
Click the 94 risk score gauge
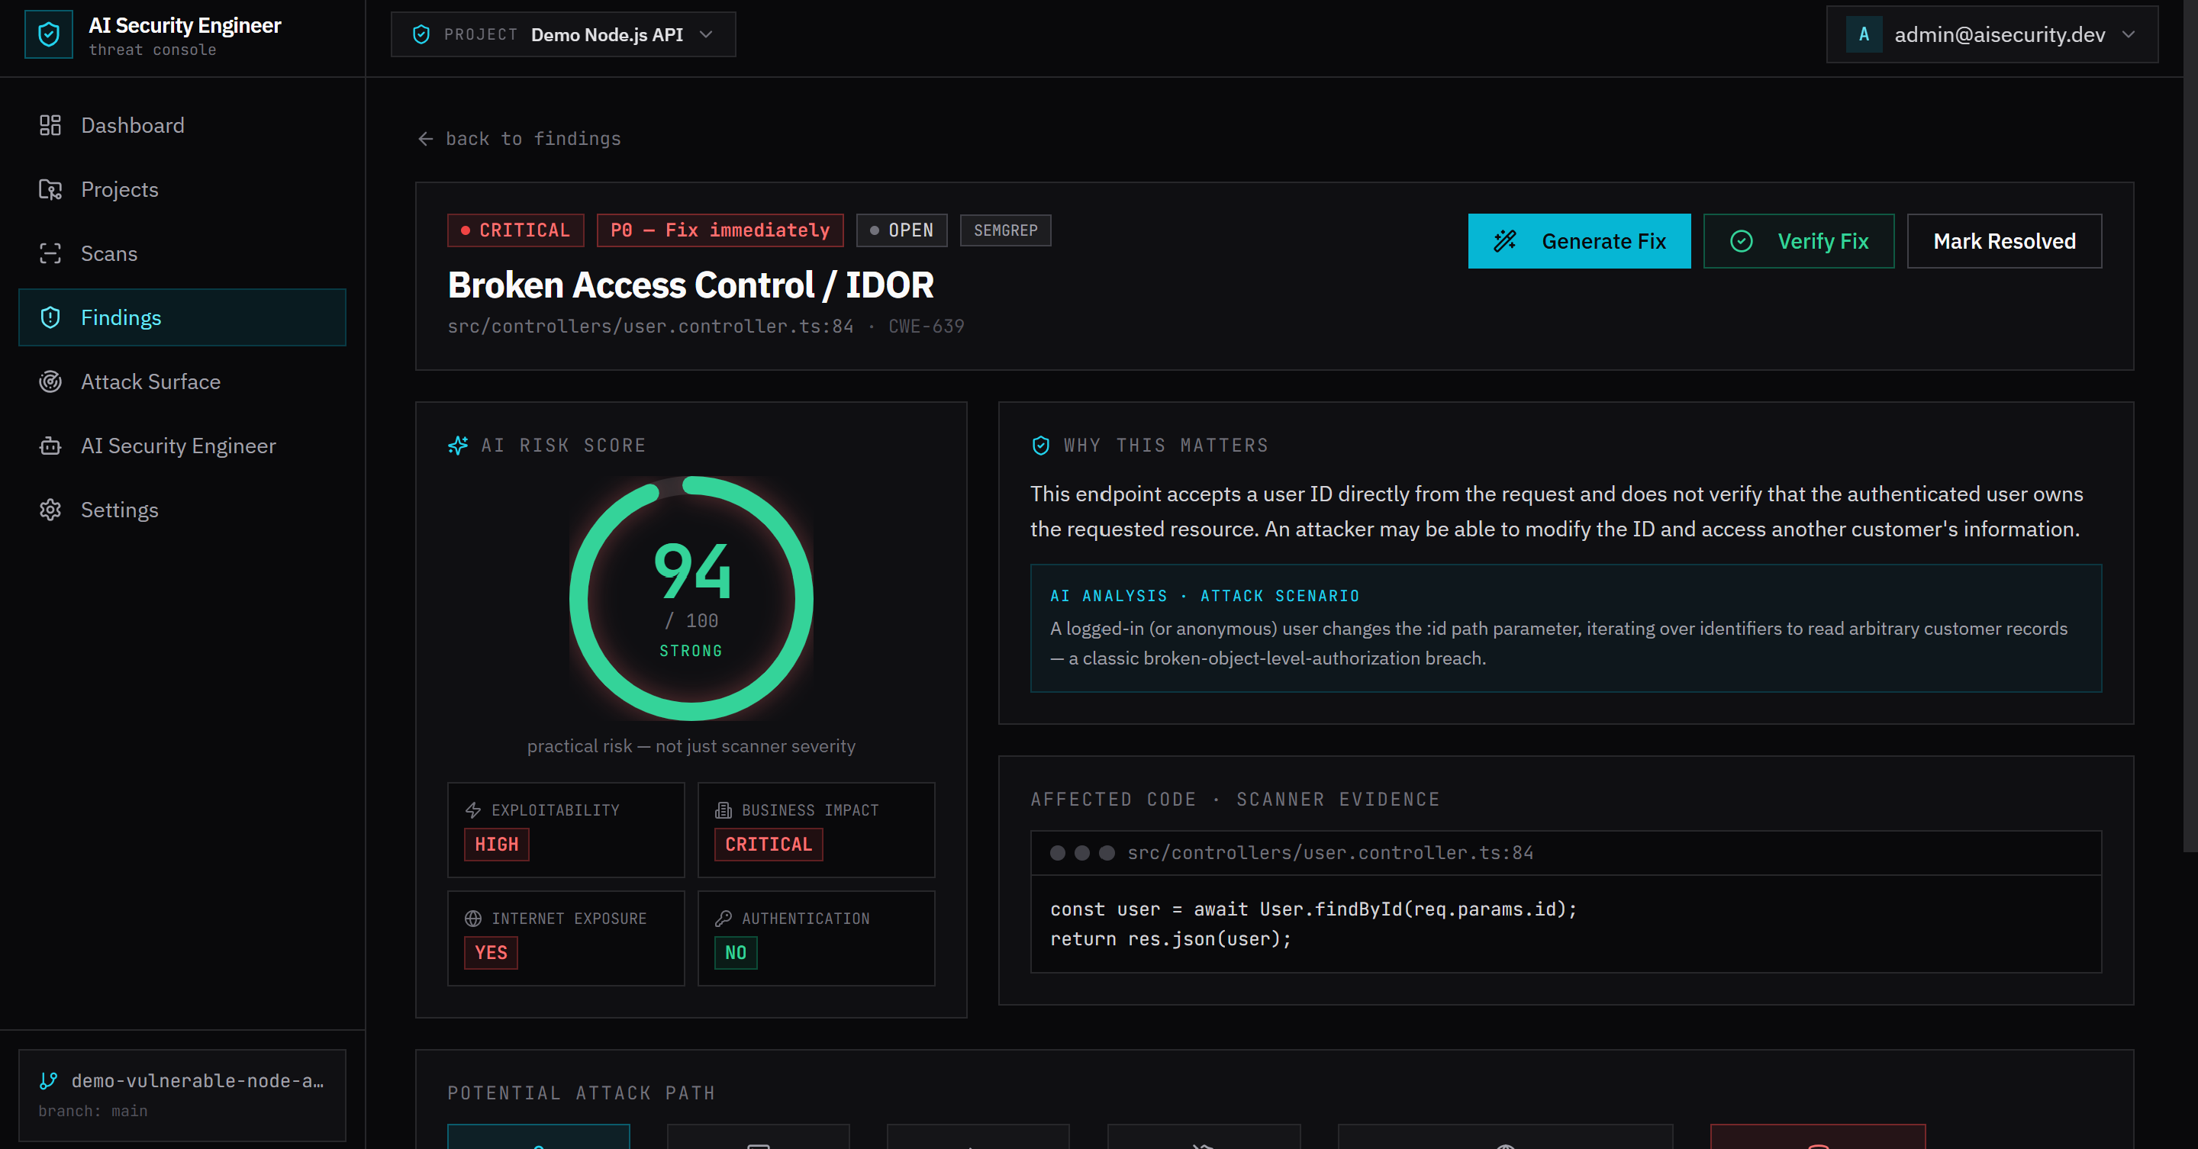point(691,598)
